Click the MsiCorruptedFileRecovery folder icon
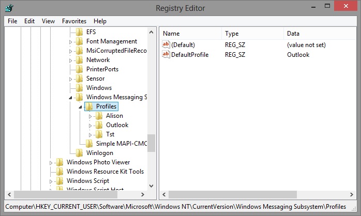The width and height of the screenshot is (361, 216). (80, 51)
